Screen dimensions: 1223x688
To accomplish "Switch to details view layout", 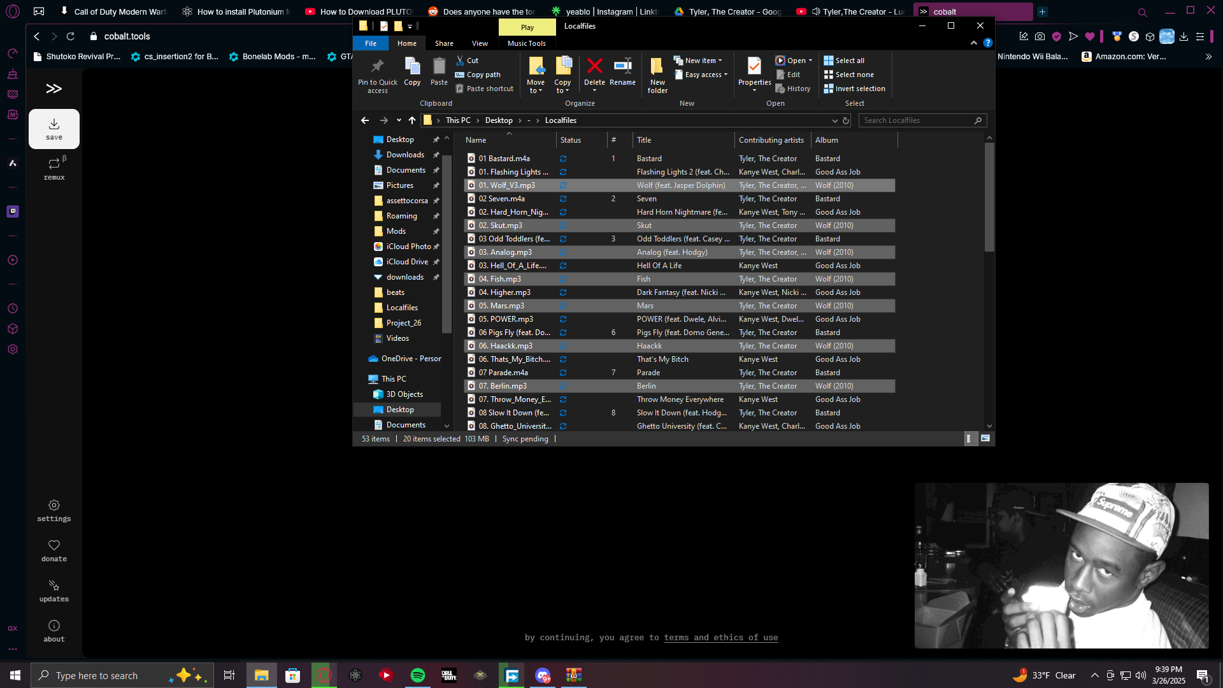I will [969, 438].
